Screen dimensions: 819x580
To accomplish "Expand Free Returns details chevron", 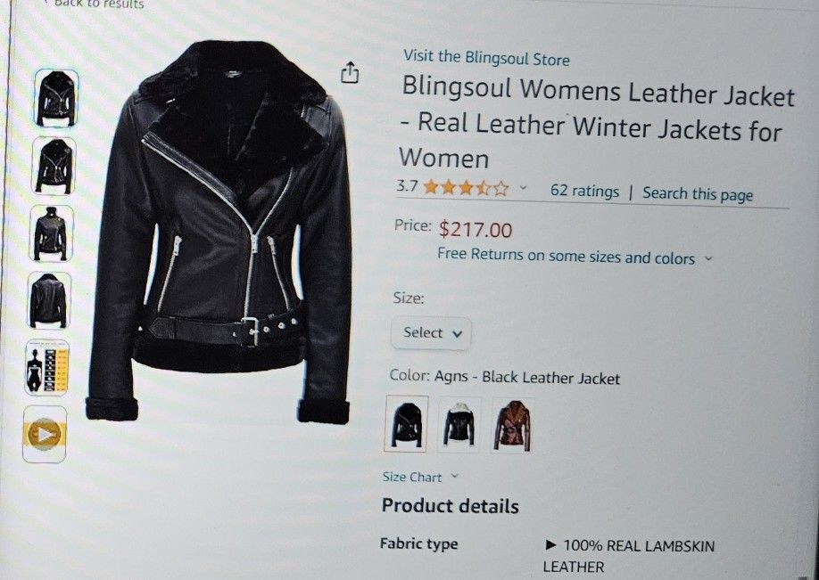I will (x=708, y=257).
